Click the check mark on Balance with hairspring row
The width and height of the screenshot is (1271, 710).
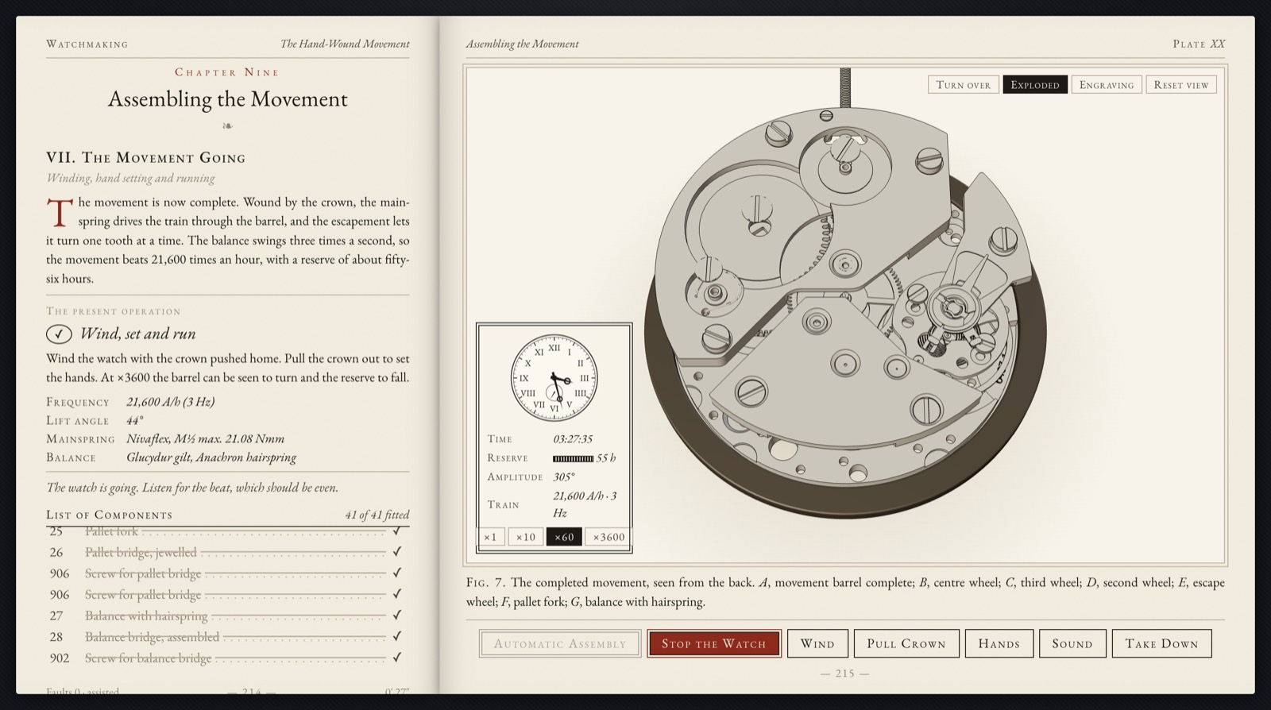click(397, 615)
